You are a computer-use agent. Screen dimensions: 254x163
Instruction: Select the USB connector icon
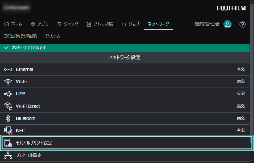click(x=8, y=94)
